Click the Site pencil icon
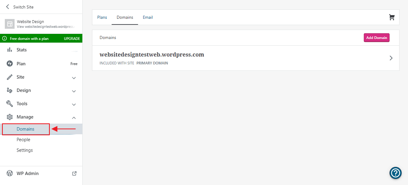 pos(10,77)
